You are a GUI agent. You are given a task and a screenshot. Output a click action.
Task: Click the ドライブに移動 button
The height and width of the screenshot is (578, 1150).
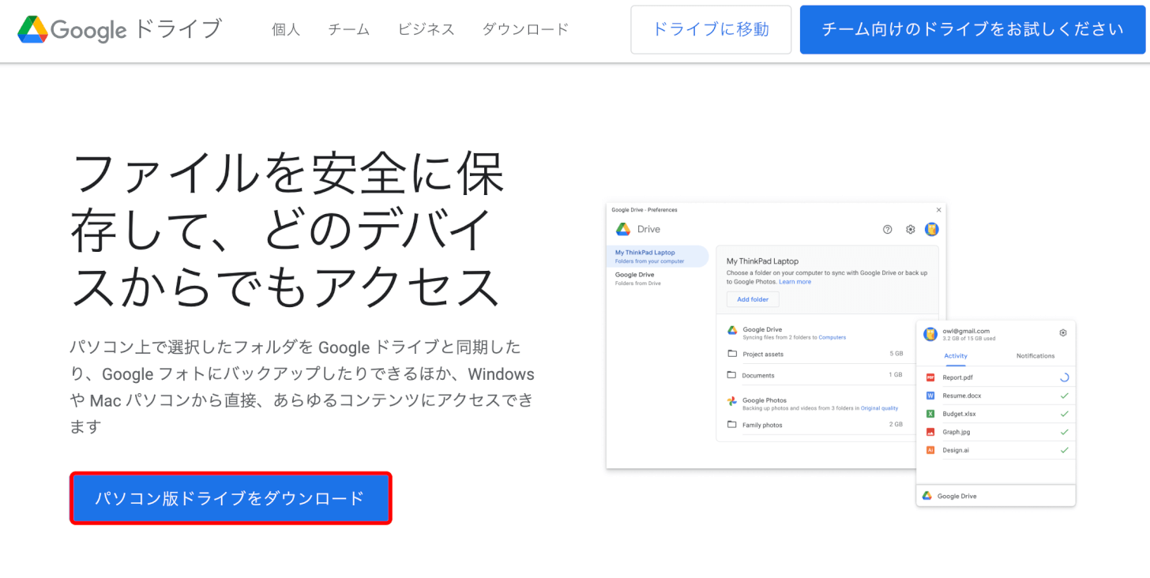coord(709,29)
